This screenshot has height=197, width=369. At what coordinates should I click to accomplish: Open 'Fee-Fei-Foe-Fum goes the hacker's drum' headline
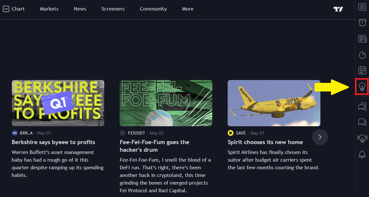point(155,146)
